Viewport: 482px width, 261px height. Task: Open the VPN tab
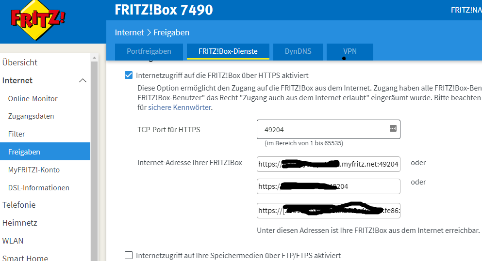[349, 51]
